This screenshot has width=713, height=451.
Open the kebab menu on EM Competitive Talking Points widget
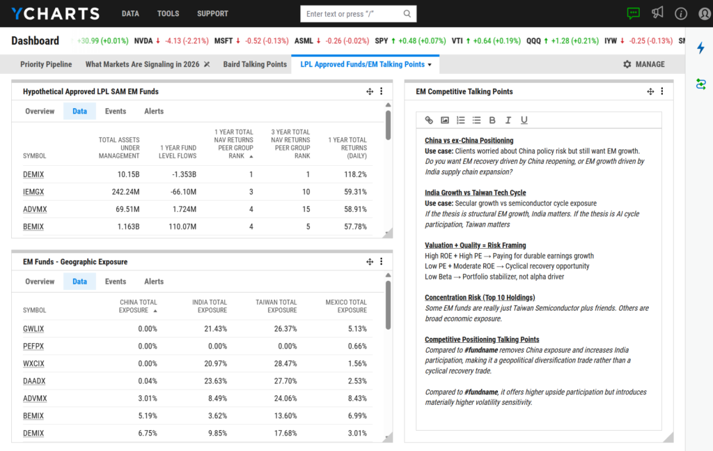coord(662,91)
